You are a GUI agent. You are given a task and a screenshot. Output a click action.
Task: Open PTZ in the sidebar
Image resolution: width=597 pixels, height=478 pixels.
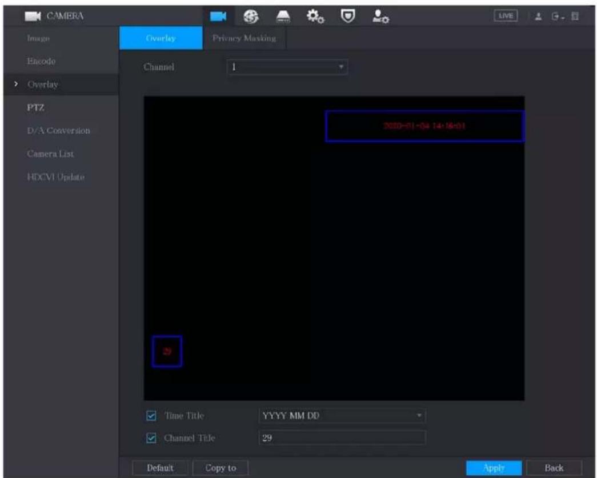(35, 107)
